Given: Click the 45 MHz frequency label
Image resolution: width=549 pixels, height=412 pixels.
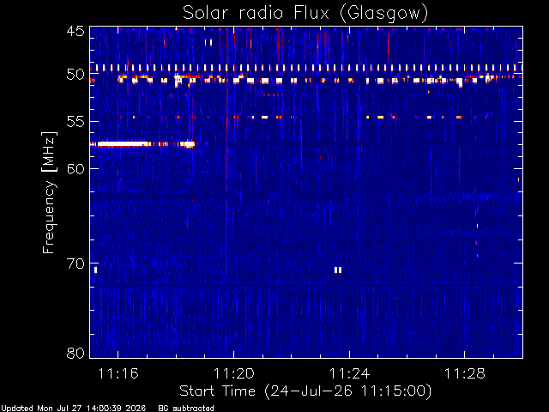Looking at the screenshot, I should pyautogui.click(x=75, y=32).
